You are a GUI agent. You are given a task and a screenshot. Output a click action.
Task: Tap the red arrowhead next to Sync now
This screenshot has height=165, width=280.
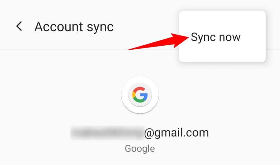(180, 40)
